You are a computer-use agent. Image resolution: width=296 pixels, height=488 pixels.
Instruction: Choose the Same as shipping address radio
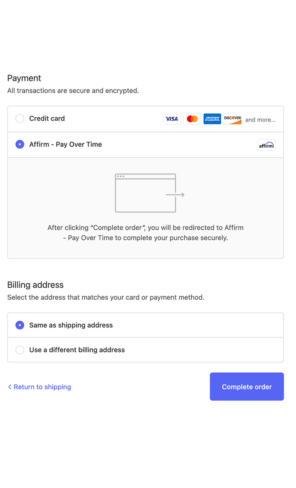(20, 325)
